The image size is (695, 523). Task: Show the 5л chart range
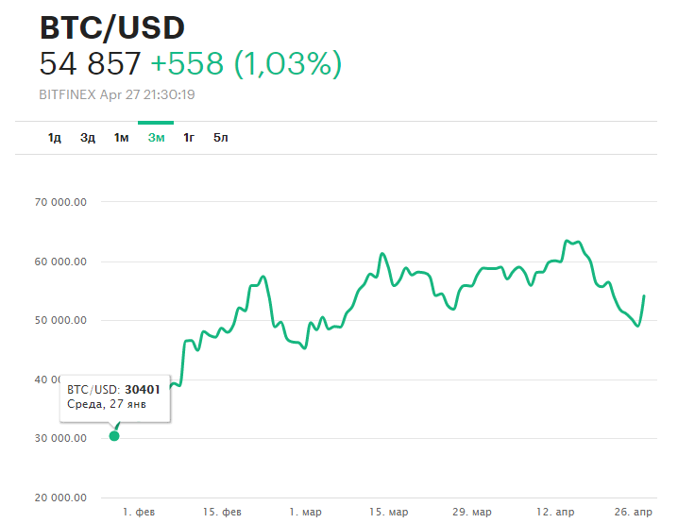point(221,138)
